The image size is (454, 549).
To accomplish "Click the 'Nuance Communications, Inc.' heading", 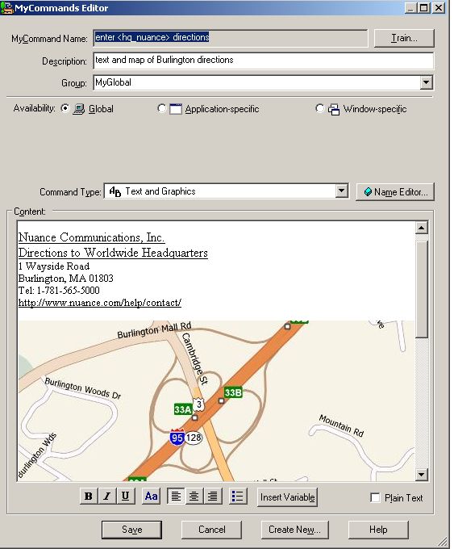I will coord(91,237).
